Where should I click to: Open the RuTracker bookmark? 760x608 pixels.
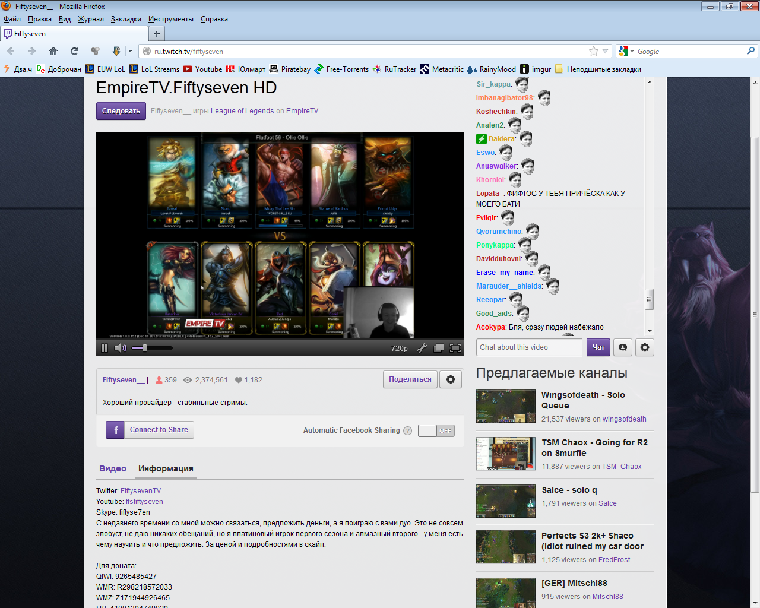coord(394,69)
